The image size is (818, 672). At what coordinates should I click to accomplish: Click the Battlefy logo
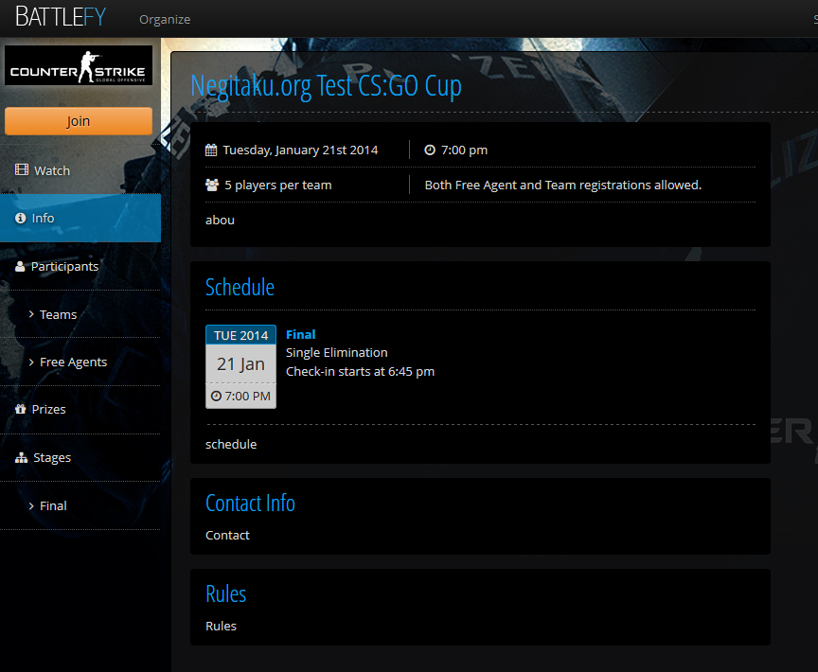[x=61, y=16]
